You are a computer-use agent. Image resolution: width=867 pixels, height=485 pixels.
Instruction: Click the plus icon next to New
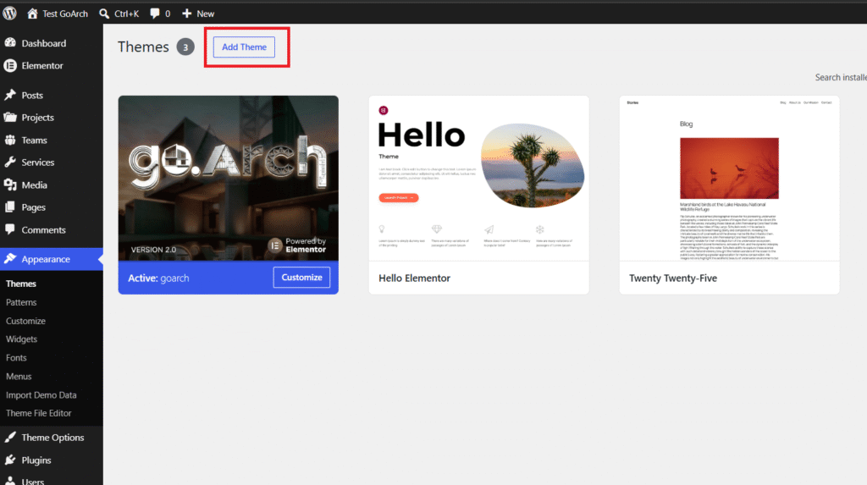(187, 14)
